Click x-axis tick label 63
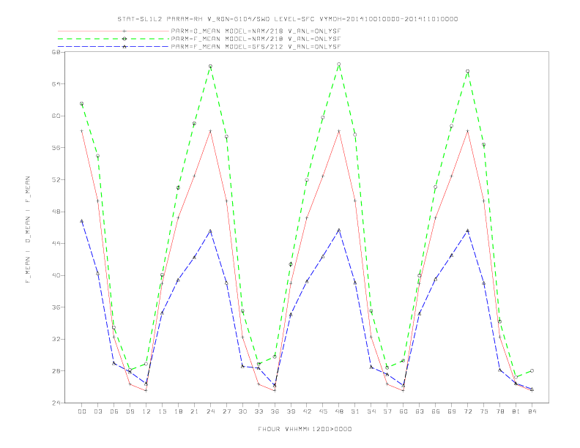580x448 pixels. pyautogui.click(x=420, y=411)
